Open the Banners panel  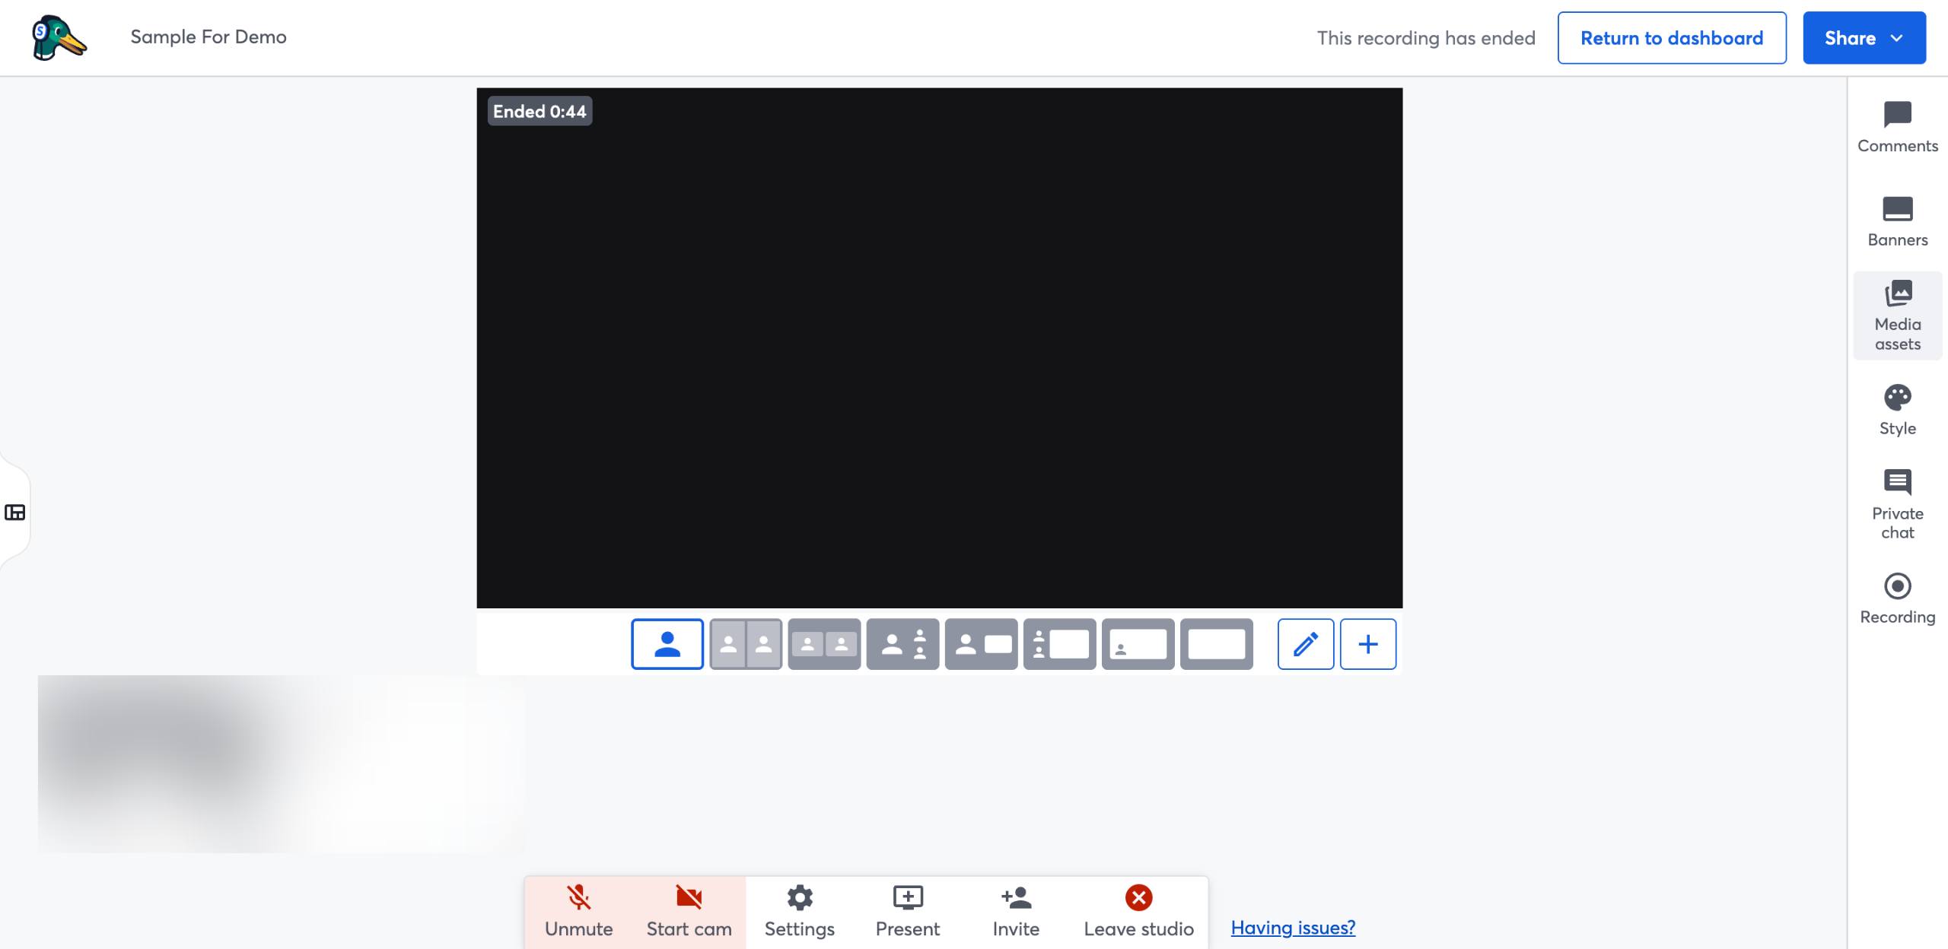(x=1896, y=220)
